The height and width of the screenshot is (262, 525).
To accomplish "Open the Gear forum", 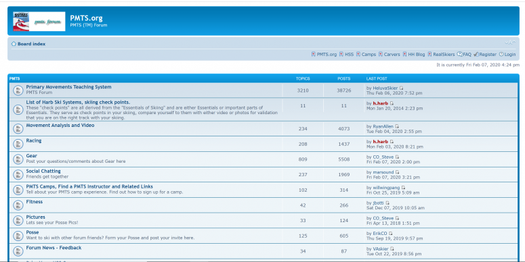I will 31,155.
